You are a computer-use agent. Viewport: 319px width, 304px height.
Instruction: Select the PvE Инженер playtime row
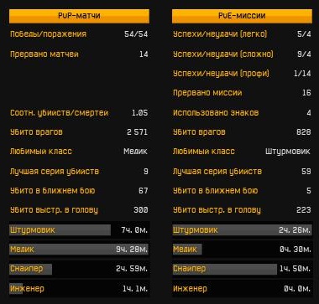click(242, 288)
